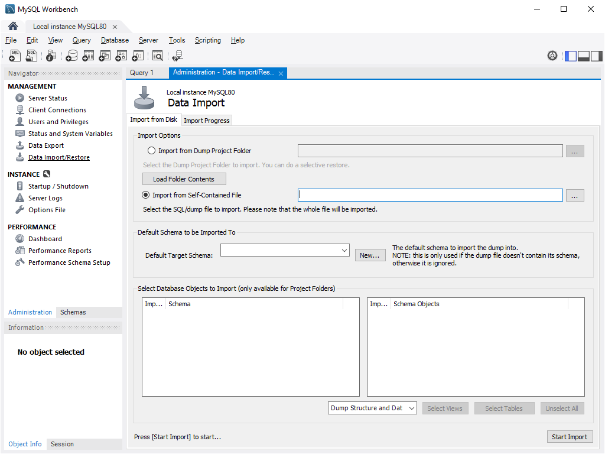
Task: Open Data Export in Navigator
Action: click(x=46, y=145)
